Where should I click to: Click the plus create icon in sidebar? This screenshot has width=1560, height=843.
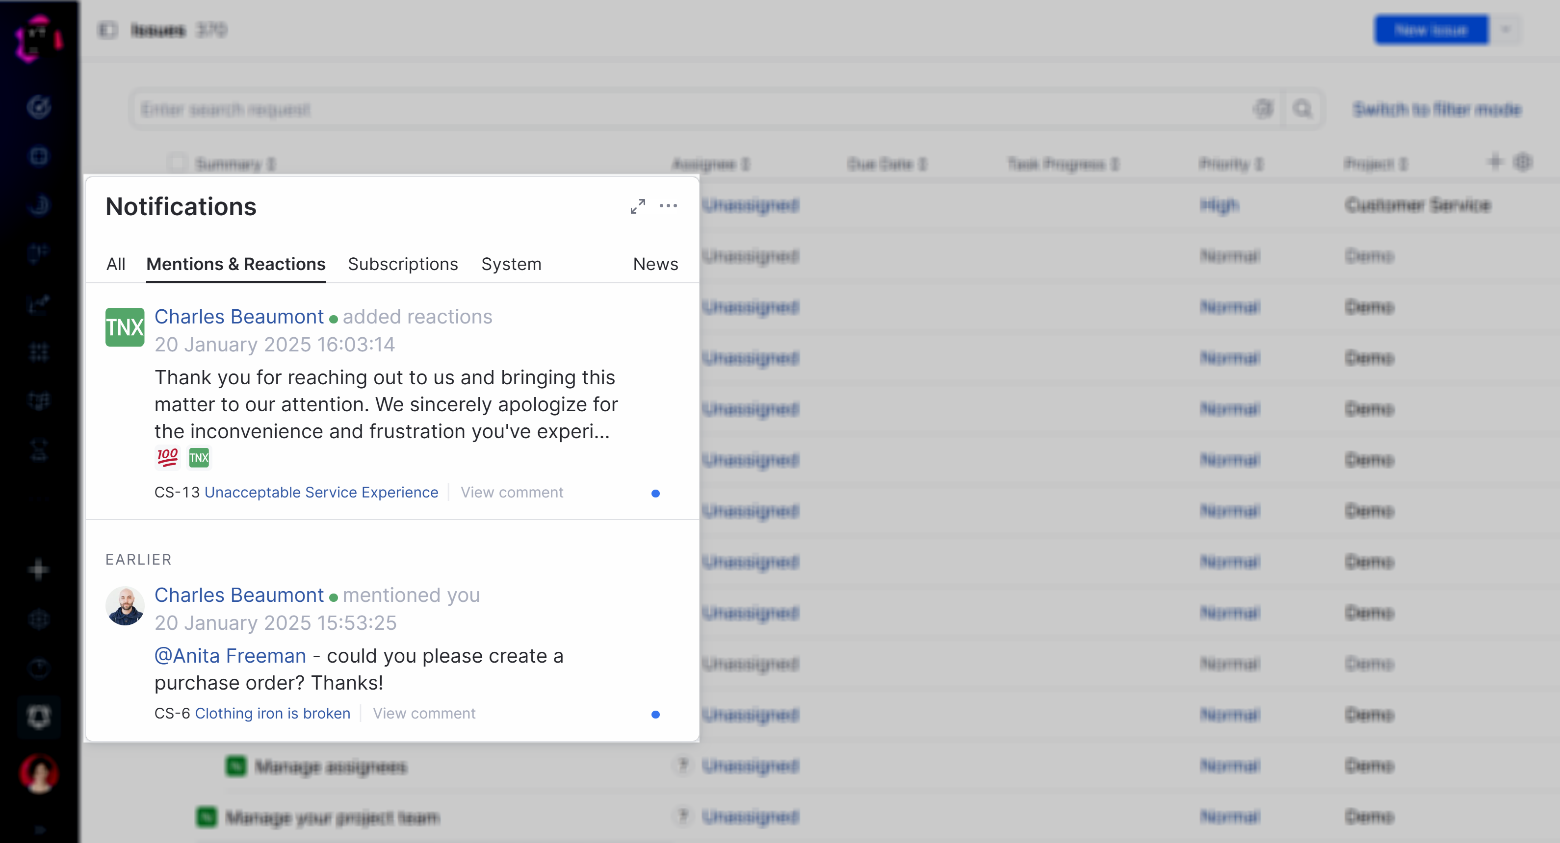tap(39, 570)
